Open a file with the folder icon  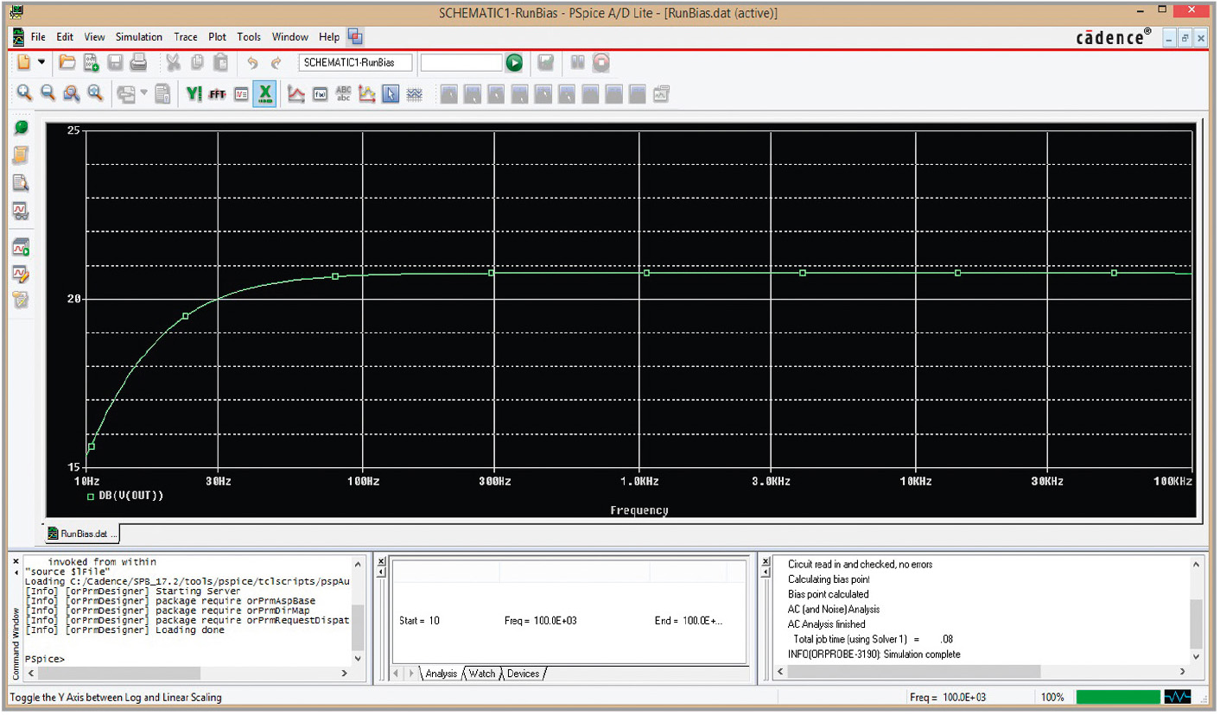pos(67,62)
